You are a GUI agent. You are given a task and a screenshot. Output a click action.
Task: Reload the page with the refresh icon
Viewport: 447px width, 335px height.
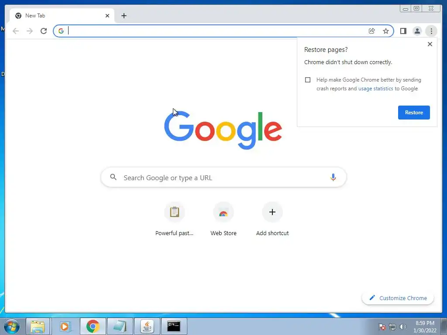[x=44, y=31]
